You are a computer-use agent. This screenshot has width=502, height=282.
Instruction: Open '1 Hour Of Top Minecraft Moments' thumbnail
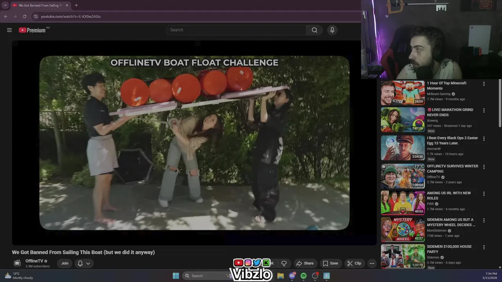click(403, 93)
